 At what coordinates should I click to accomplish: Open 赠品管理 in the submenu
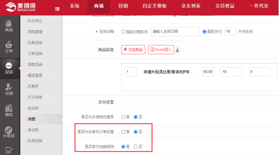pos(35,75)
